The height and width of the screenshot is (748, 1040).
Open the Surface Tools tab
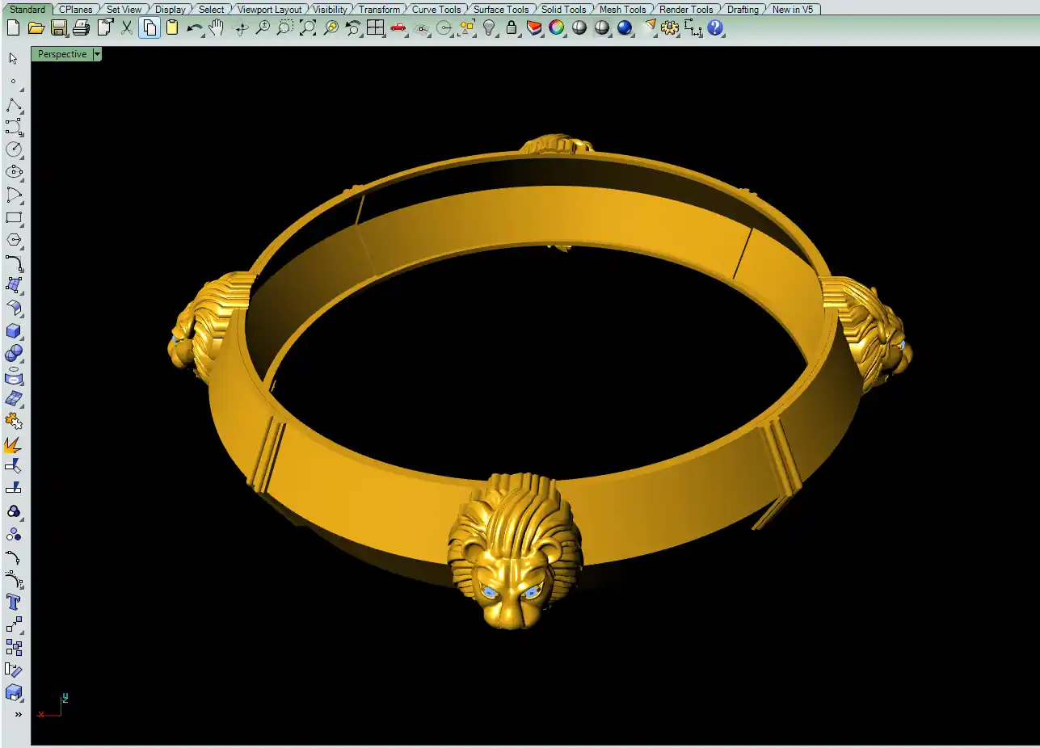(x=501, y=9)
